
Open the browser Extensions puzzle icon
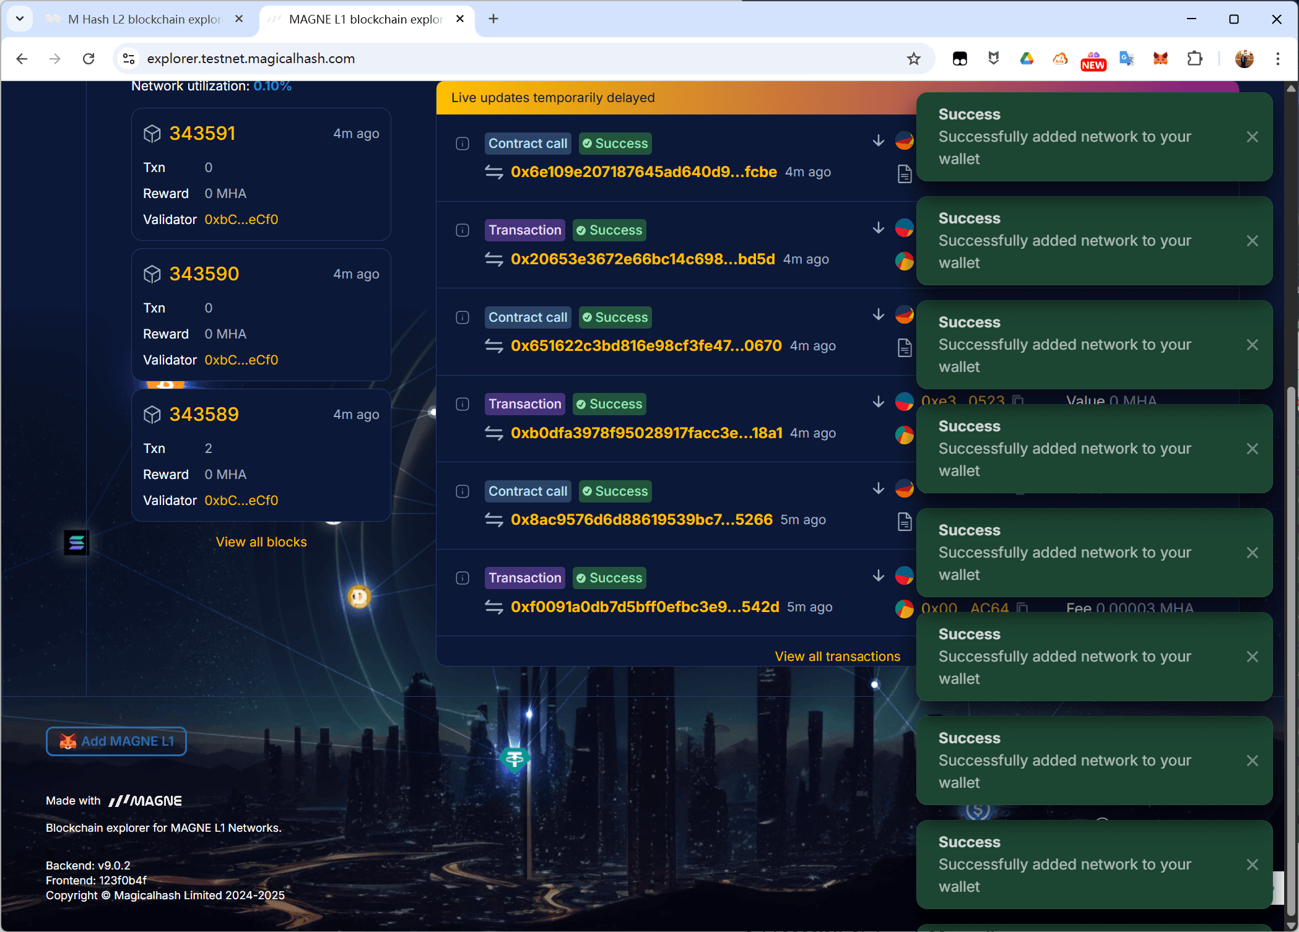[x=1194, y=59]
